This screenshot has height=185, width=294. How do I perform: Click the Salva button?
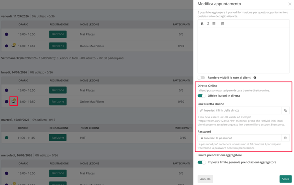286,179
